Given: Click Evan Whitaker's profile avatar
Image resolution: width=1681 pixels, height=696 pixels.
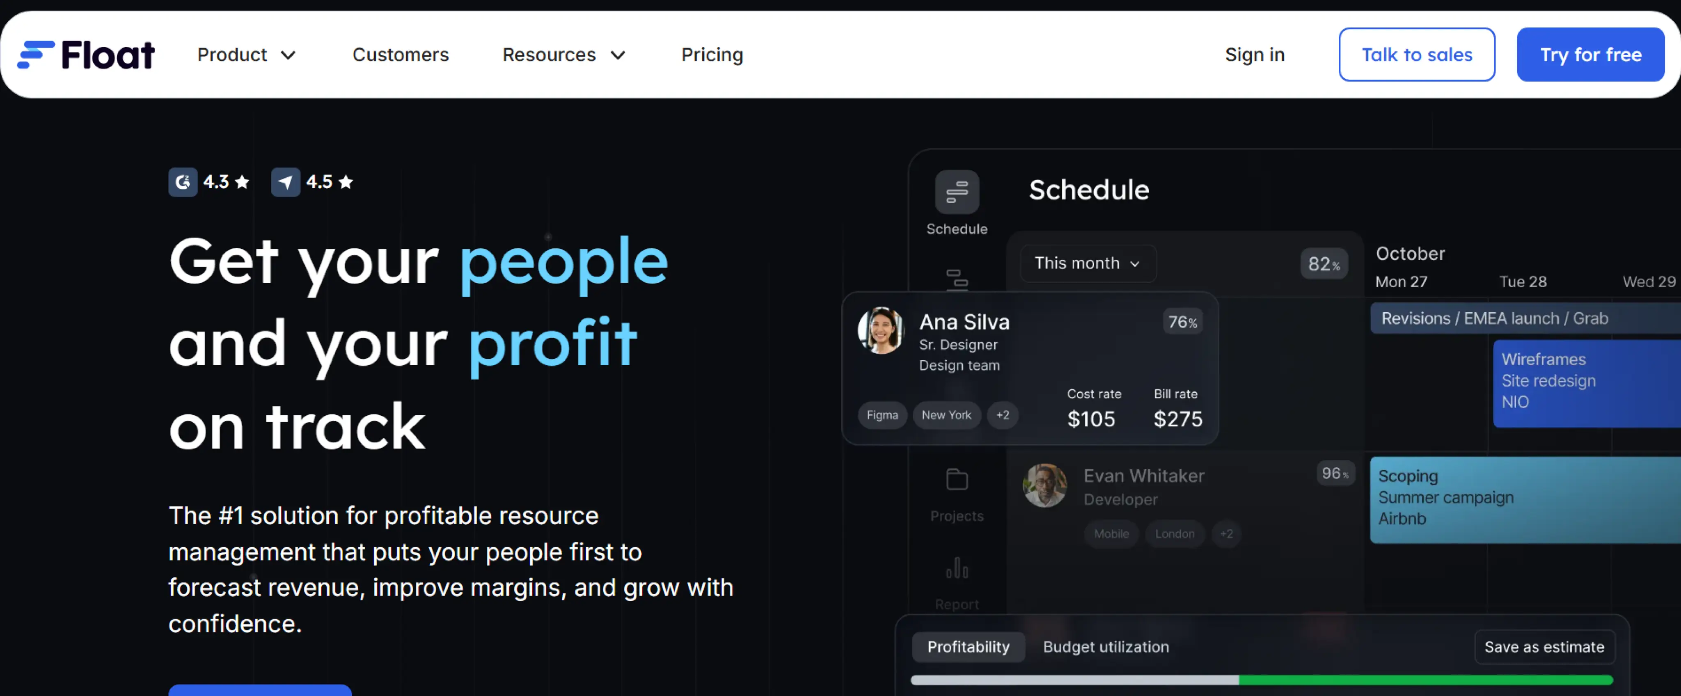Looking at the screenshot, I should (x=1045, y=485).
